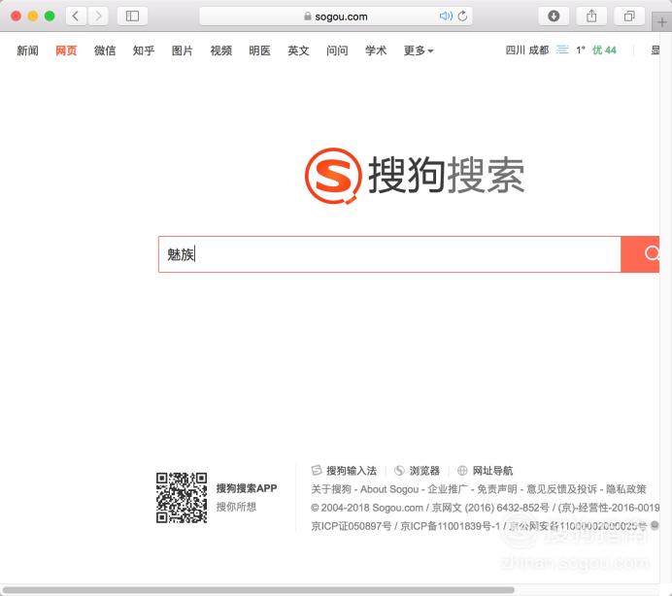The width and height of the screenshot is (672, 596).
Task: Click the 四川 成都 location text
Action: [527, 50]
